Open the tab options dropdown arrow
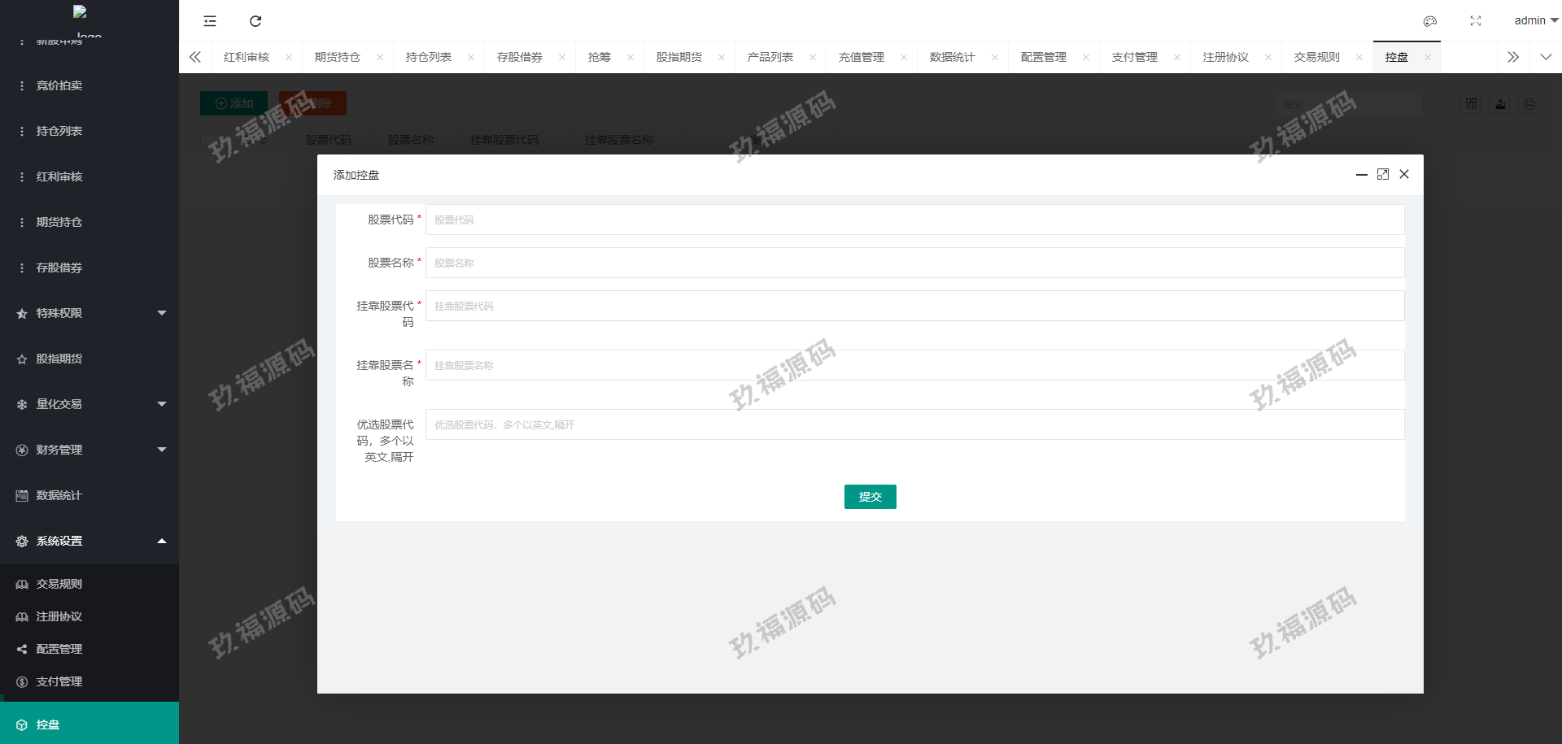This screenshot has width=1562, height=744. pos(1546,57)
